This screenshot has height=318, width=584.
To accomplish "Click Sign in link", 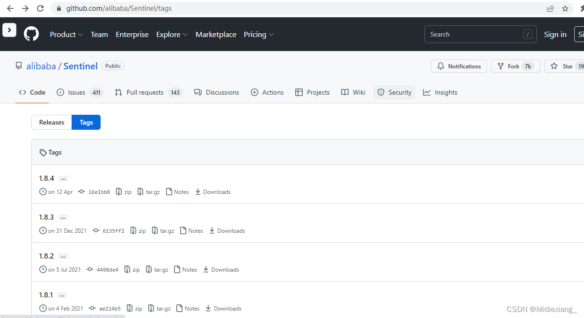I will [555, 35].
